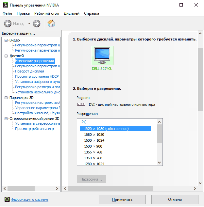
Task: Open Поворот дисплея task
Action: tap(29, 71)
